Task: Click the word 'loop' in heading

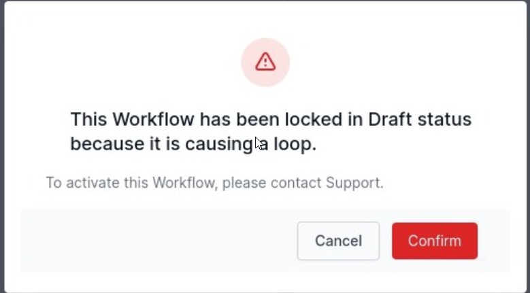Action: tap(295, 144)
